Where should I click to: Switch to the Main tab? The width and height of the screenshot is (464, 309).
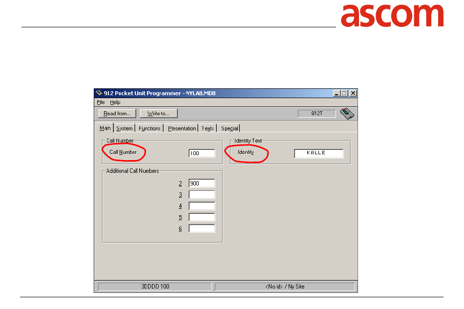click(105, 128)
